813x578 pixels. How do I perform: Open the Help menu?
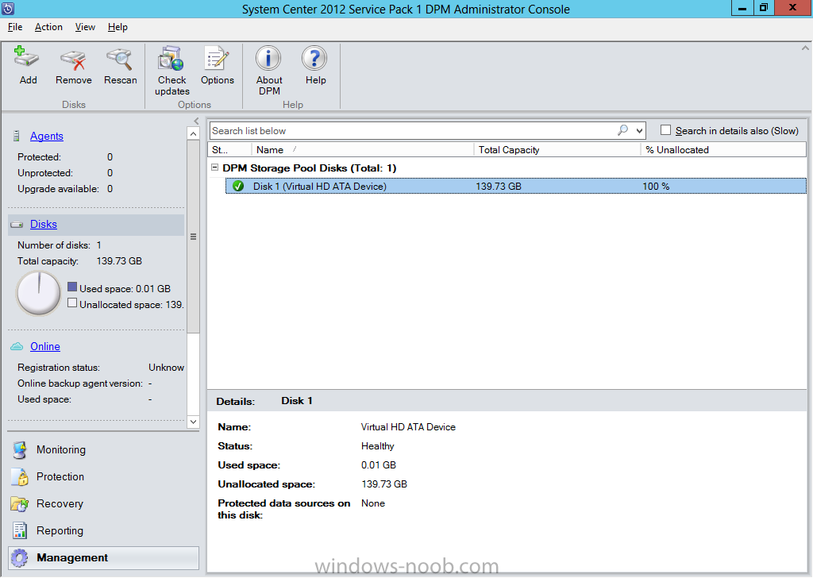(118, 27)
